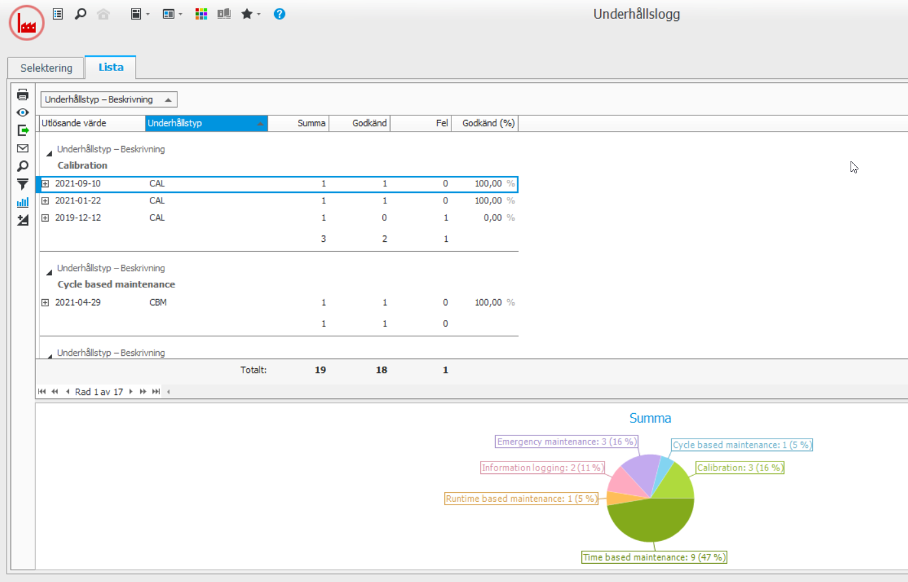Toggle the bar chart icon in sidebar

point(23,202)
